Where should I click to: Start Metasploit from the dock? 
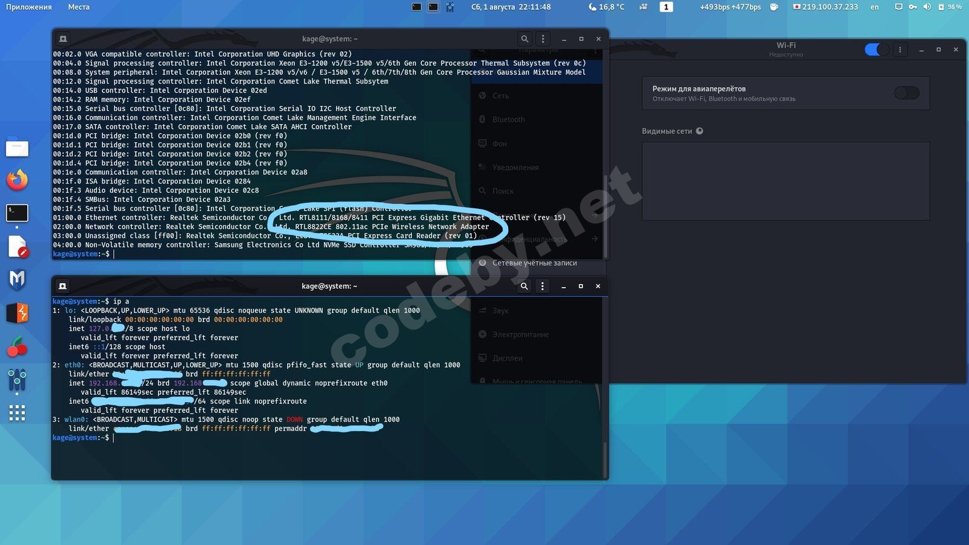(x=17, y=279)
